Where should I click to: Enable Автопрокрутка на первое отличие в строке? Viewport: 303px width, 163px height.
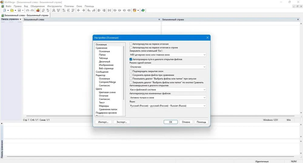pos(131,48)
